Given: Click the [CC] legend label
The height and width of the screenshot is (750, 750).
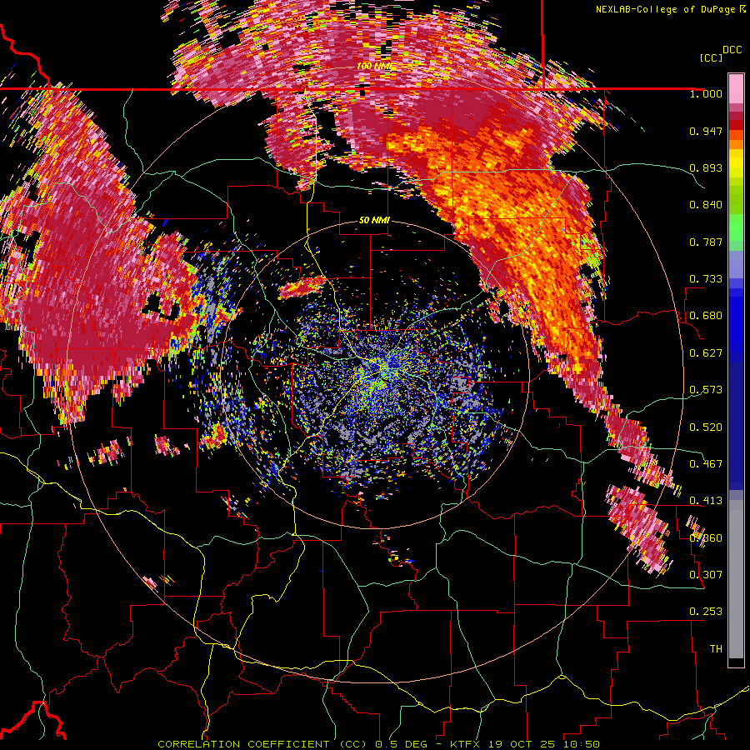Looking at the screenshot, I should click(711, 57).
